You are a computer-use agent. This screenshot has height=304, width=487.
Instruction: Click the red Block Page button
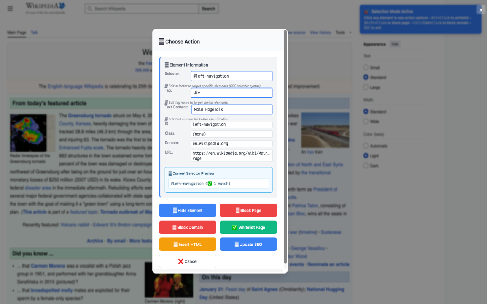[248, 210]
